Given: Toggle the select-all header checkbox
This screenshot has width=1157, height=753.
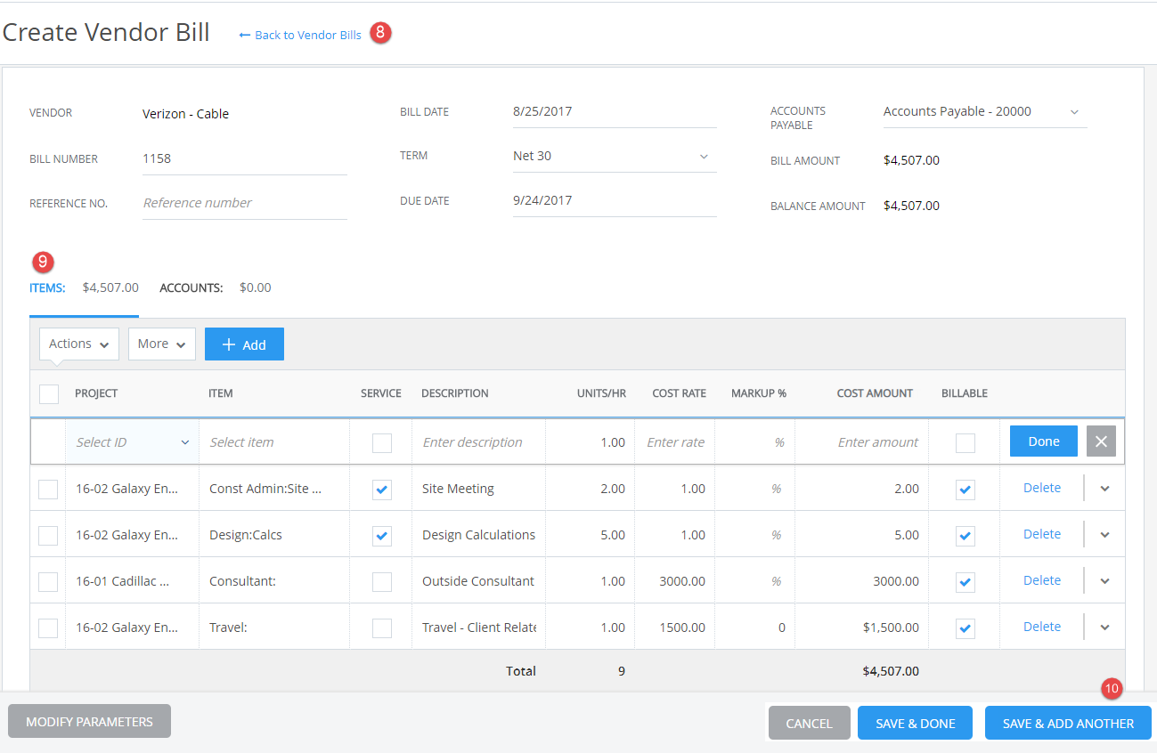Looking at the screenshot, I should pos(49,393).
